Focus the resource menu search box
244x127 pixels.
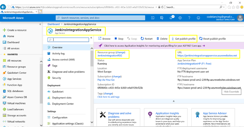(x=68, y=40)
